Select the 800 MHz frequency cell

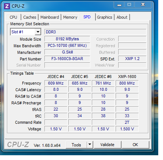point(127,83)
